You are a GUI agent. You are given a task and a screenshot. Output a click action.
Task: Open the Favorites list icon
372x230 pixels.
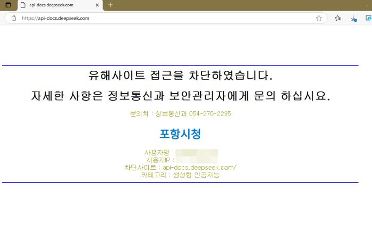pyautogui.click(x=337, y=18)
